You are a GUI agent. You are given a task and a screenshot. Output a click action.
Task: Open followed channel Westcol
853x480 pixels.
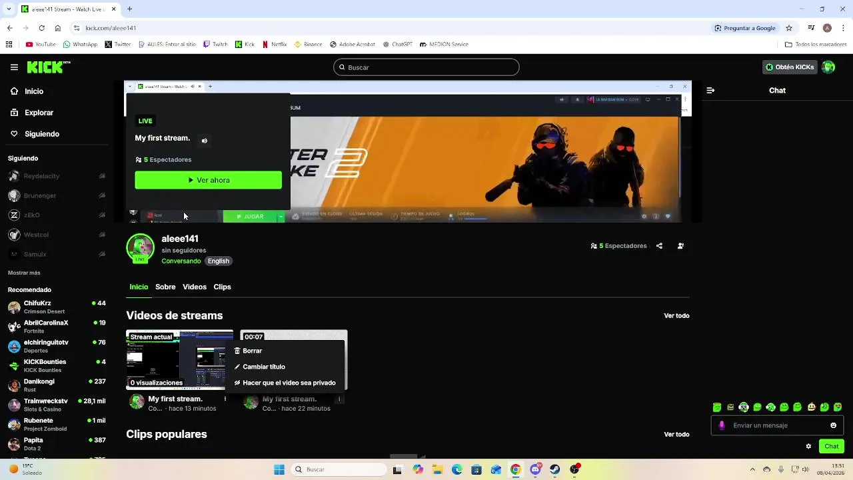tap(57, 235)
